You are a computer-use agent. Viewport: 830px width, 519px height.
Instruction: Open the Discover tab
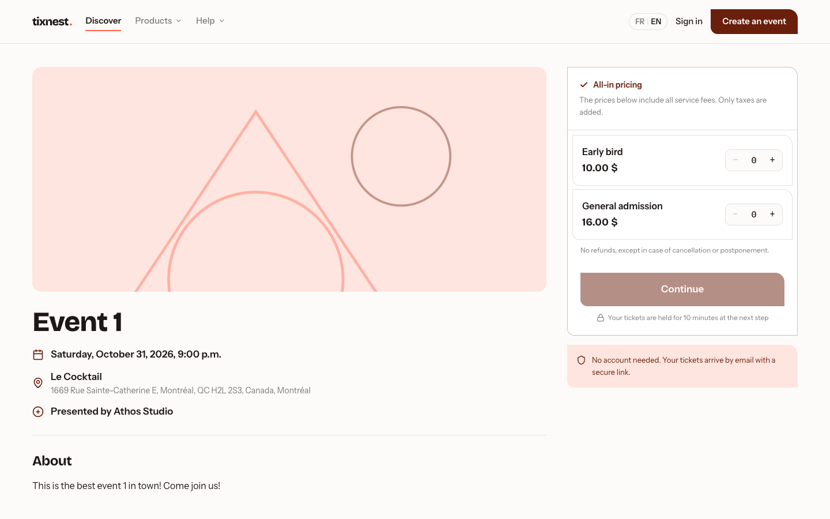[x=103, y=21]
